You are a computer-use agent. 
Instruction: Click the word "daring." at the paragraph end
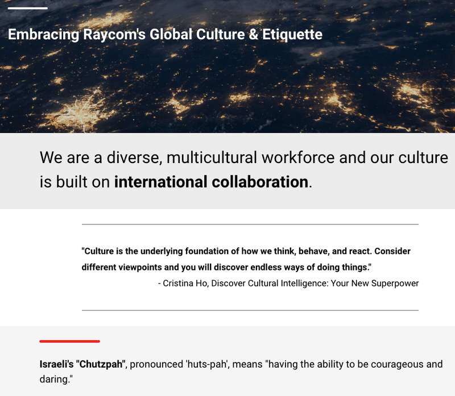point(56,377)
